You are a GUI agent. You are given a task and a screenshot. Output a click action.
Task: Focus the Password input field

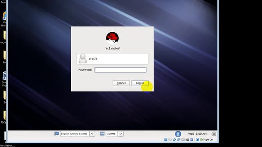120,70
